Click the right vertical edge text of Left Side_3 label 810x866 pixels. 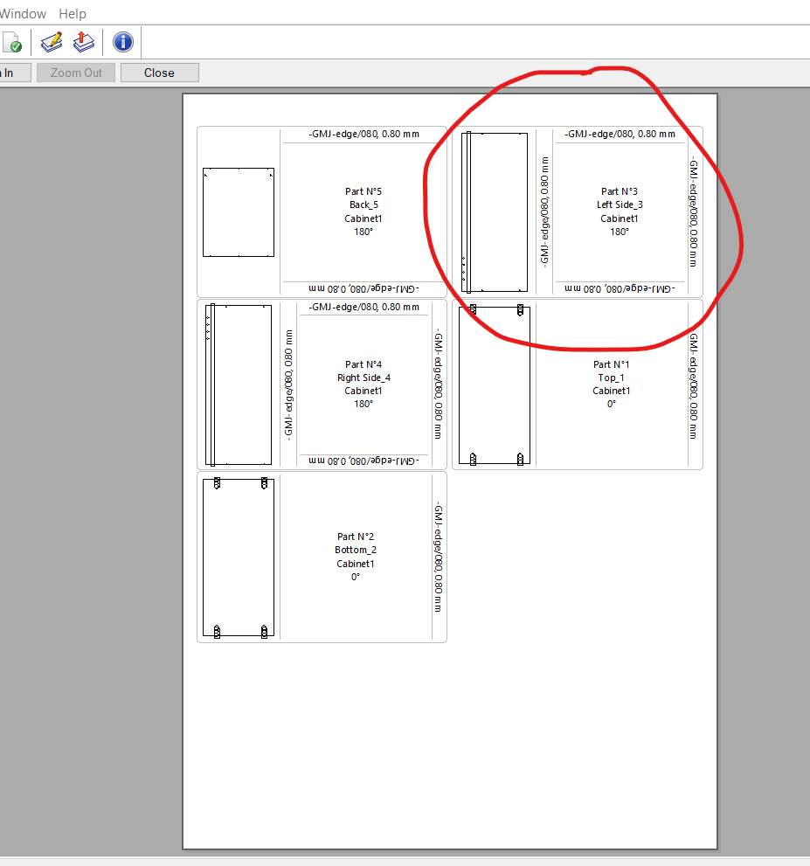694,212
